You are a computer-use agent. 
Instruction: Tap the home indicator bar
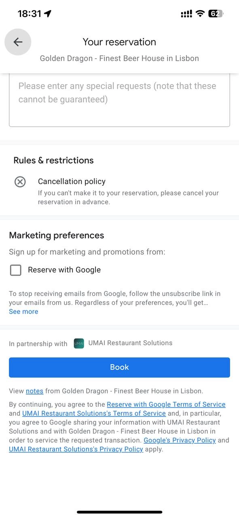(x=119, y=512)
